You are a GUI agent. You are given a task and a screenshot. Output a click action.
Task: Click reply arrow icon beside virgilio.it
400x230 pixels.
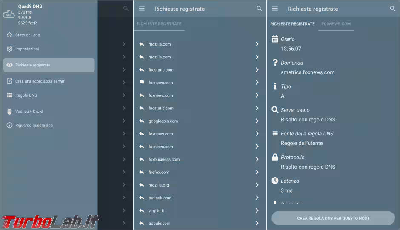tap(142, 210)
